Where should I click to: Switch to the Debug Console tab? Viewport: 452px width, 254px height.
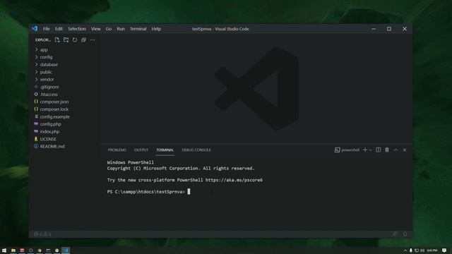point(196,150)
